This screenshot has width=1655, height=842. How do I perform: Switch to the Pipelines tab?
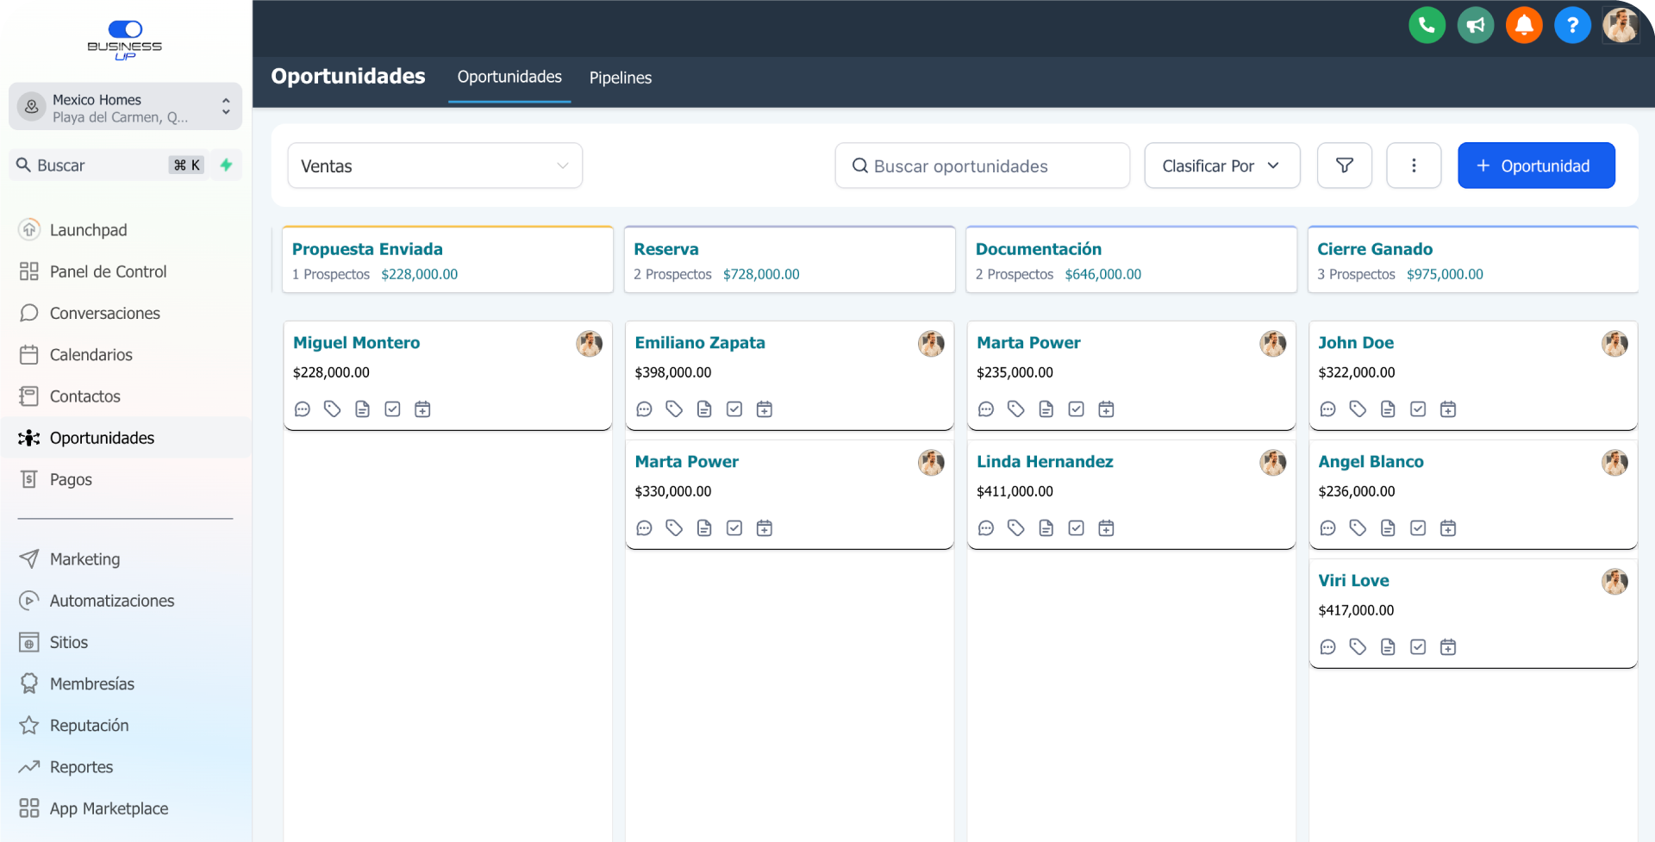point(620,78)
